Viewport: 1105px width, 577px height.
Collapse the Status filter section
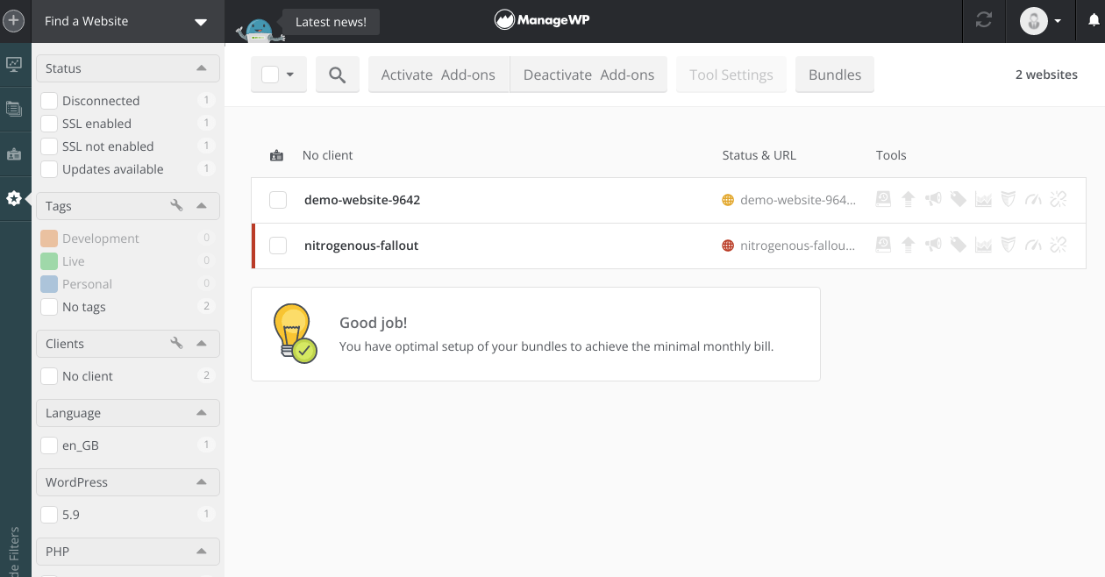[202, 68]
